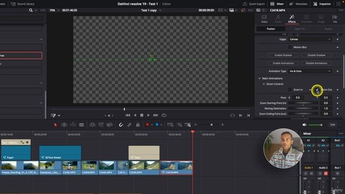
Task: Toggle the Mixer panel button
Action: tap(277, 4)
